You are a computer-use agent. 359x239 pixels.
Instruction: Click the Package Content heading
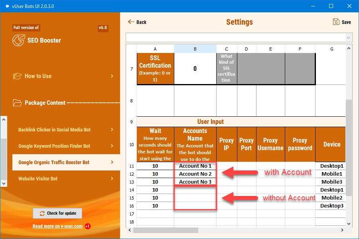point(45,103)
